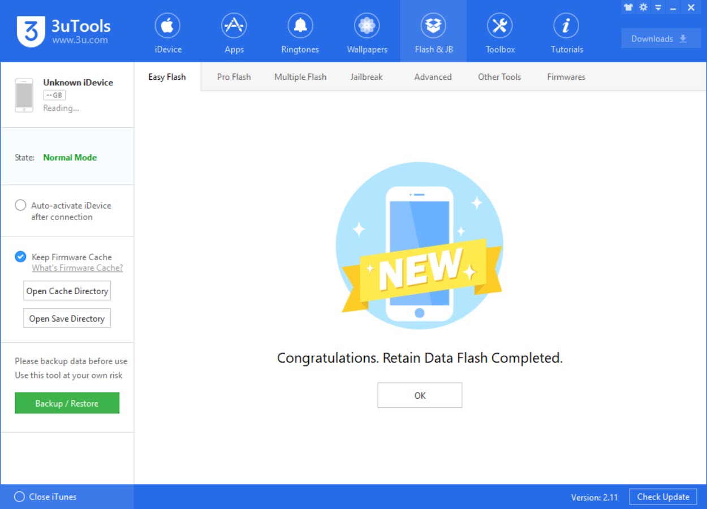Open settings via the gear icon

[643, 7]
